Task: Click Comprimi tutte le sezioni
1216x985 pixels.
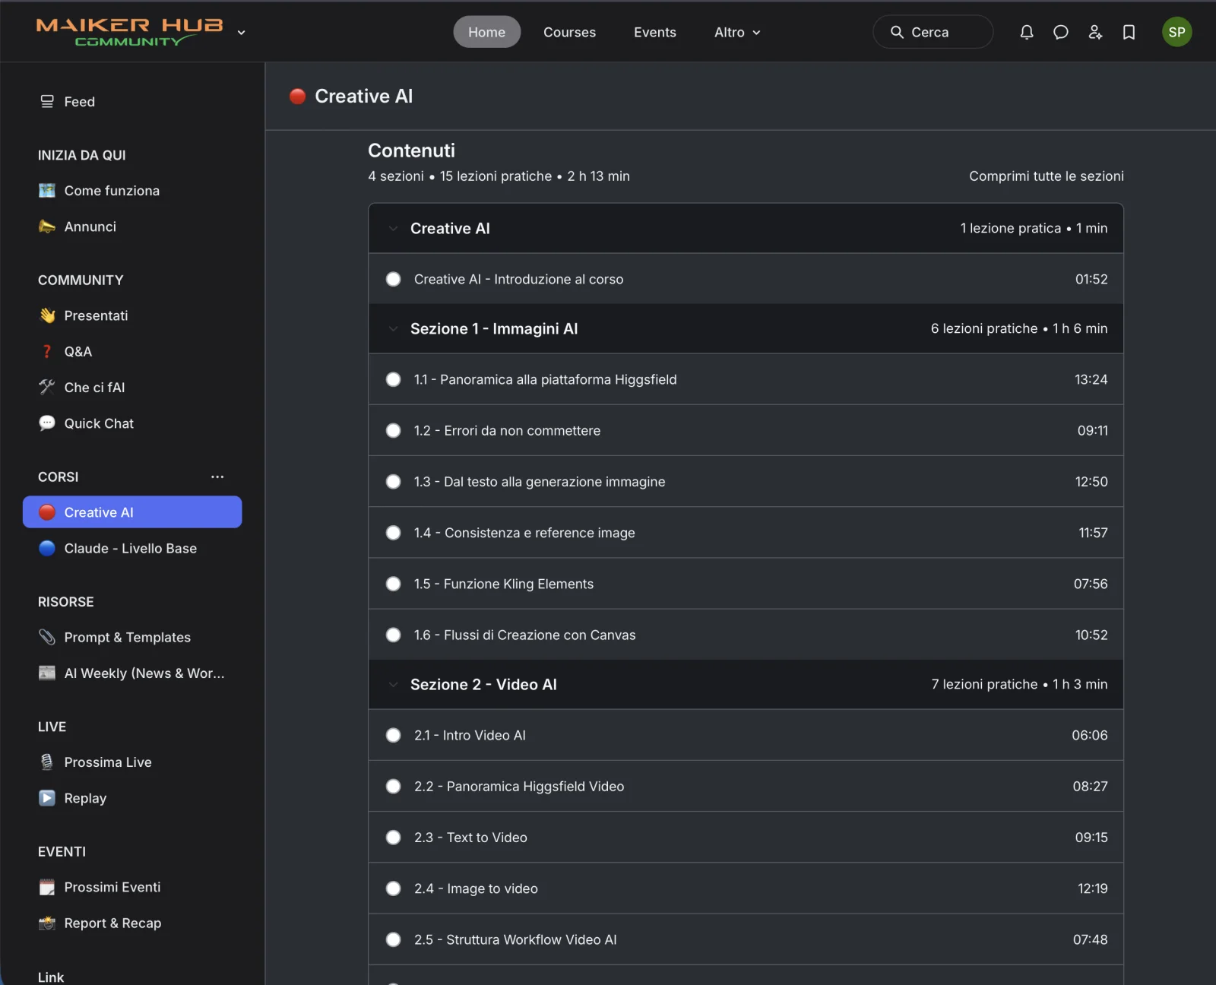Action: pos(1046,176)
